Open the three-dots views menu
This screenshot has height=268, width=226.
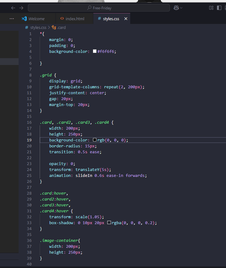pos(12,19)
